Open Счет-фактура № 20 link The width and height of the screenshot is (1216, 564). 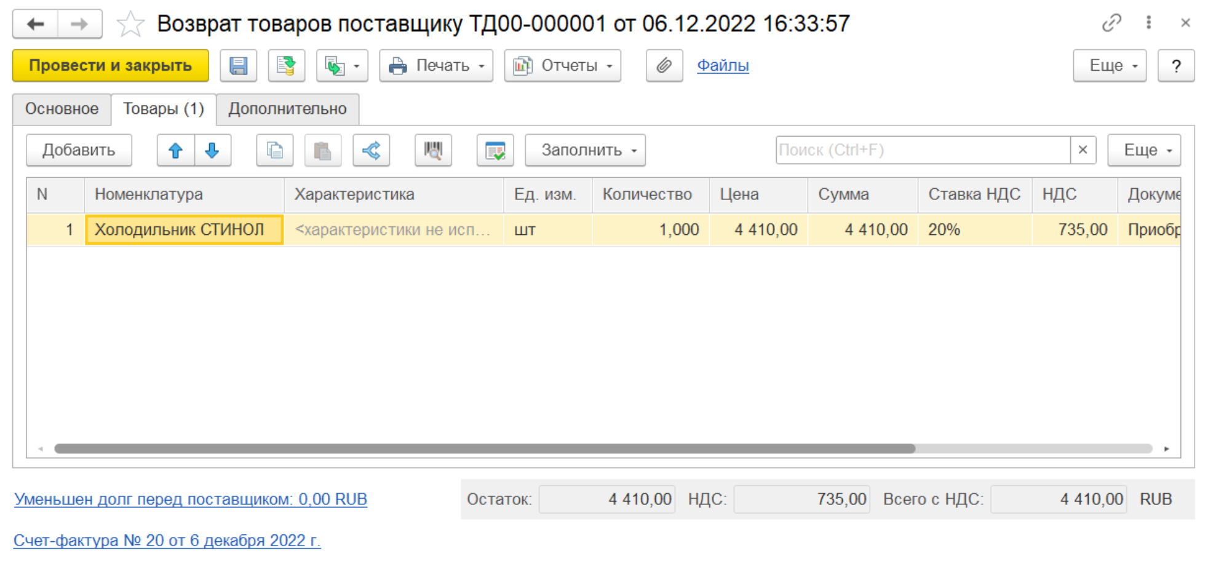point(167,541)
